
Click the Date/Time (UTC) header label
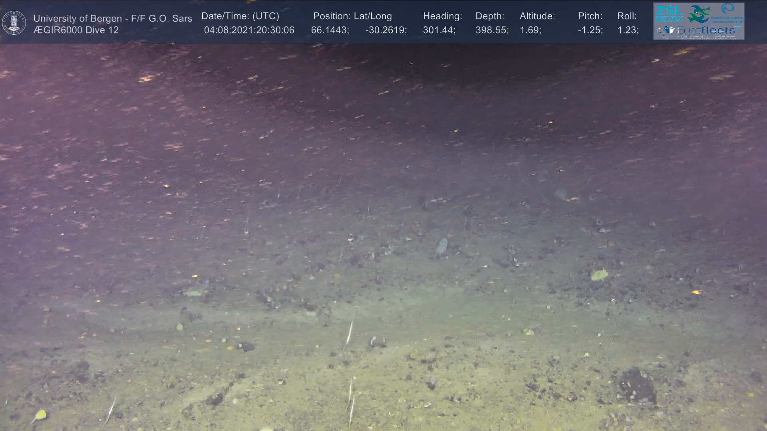pos(240,16)
